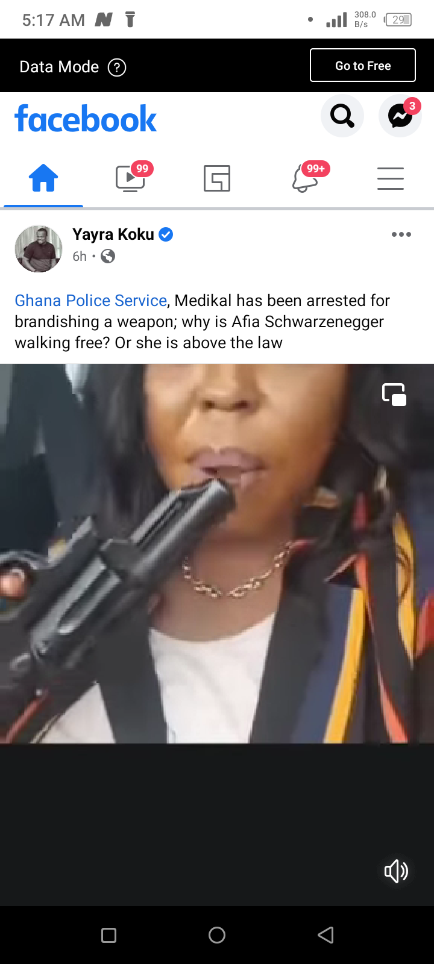
Task: Click the Go to Free button
Action: [x=363, y=65]
